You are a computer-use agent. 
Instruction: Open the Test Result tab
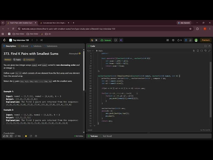(x=106, y=136)
